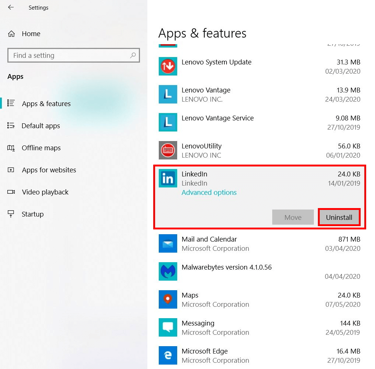Click the date 04/04/2020

coord(343,277)
